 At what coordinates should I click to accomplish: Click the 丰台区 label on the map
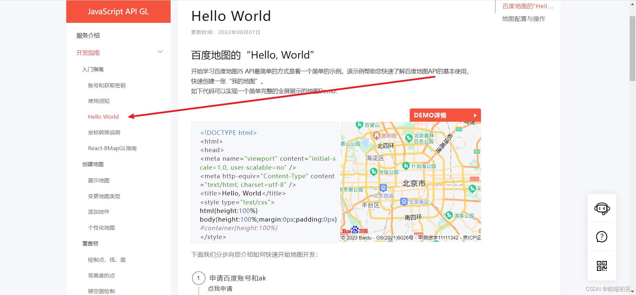click(370, 205)
